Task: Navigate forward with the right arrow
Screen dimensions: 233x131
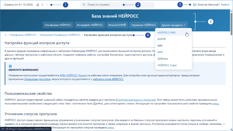Action: (x=47, y=5)
